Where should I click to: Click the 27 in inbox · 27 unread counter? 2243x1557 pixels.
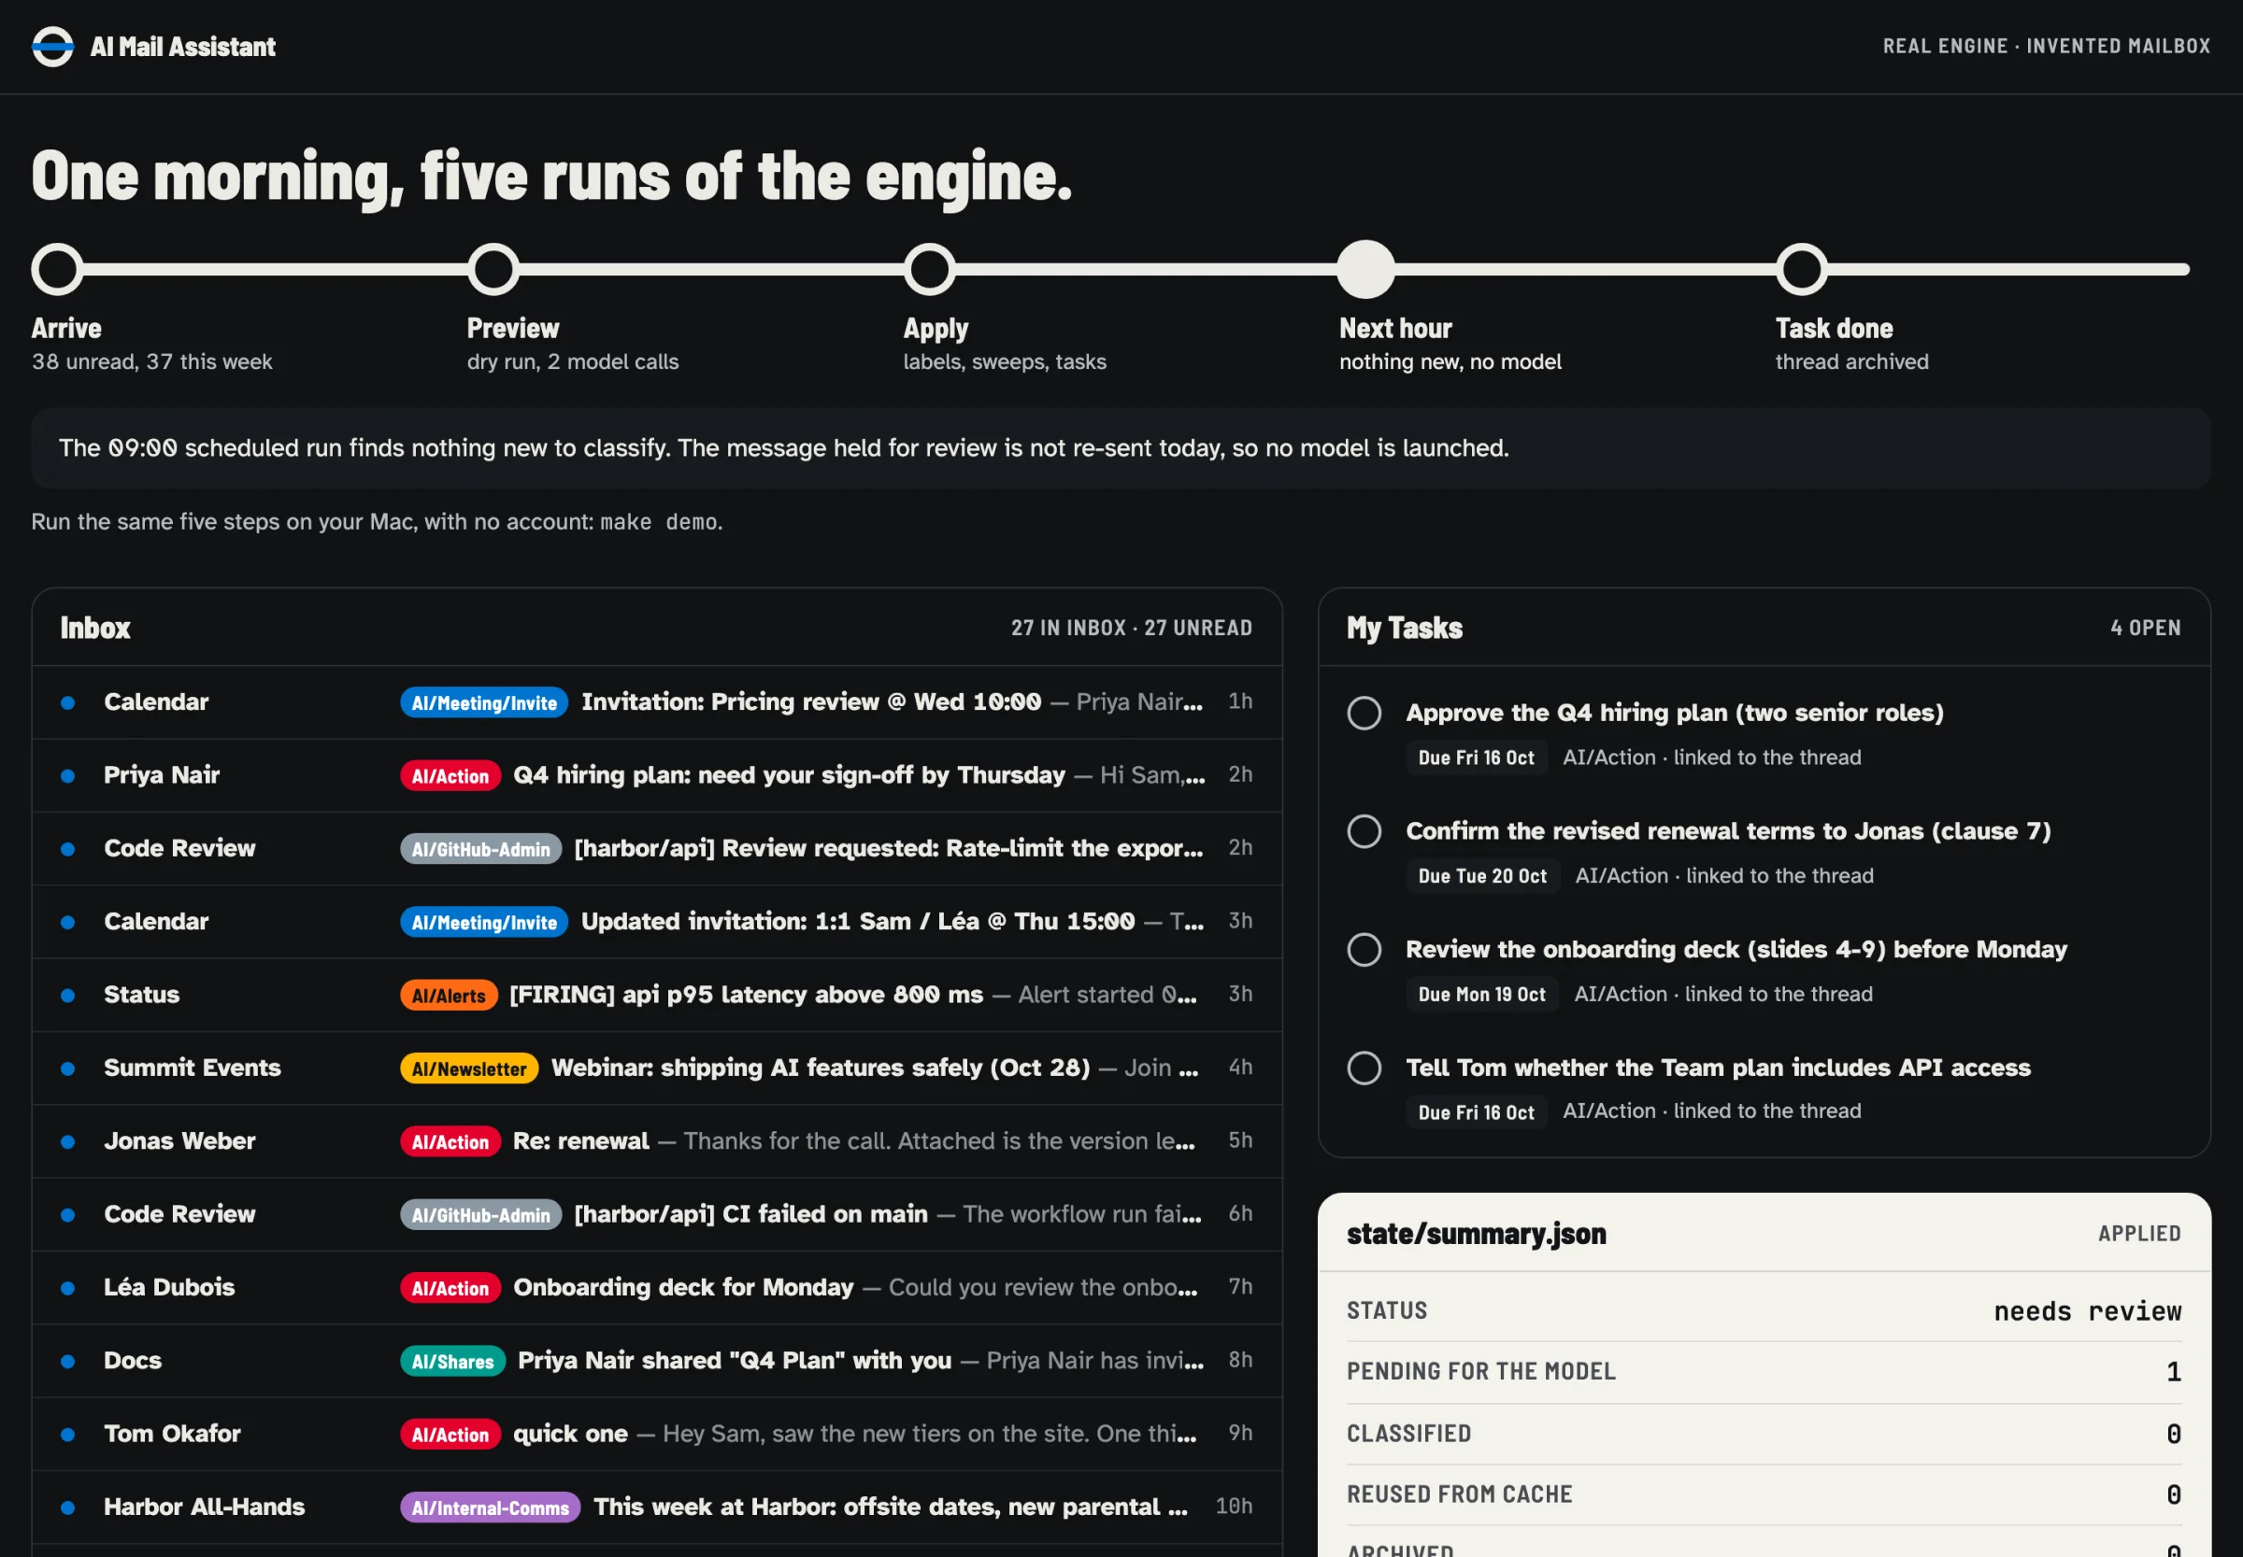(1131, 628)
